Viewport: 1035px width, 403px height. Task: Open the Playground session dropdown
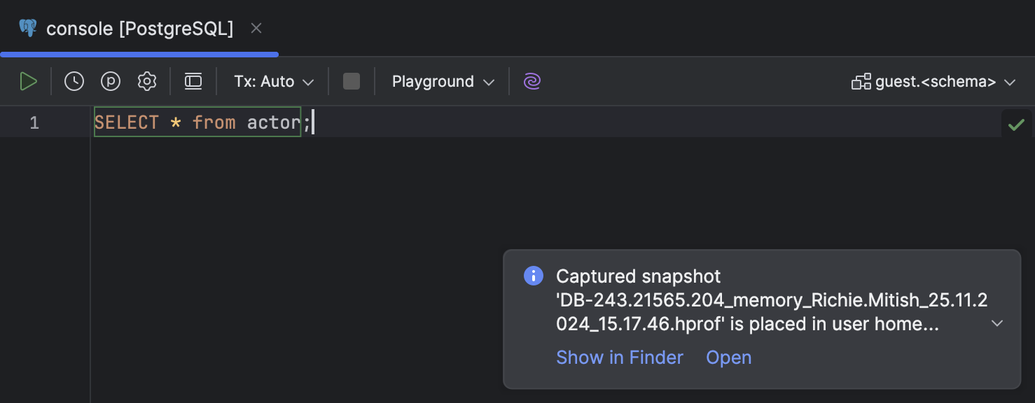pos(441,81)
